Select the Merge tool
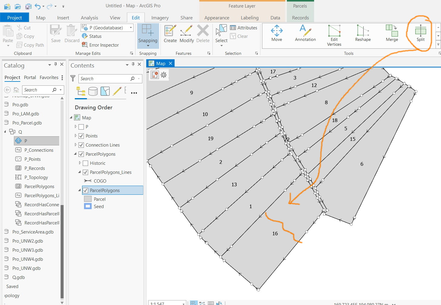 392,33
